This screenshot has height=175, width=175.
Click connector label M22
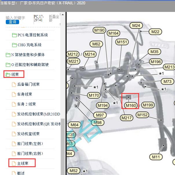155,32
